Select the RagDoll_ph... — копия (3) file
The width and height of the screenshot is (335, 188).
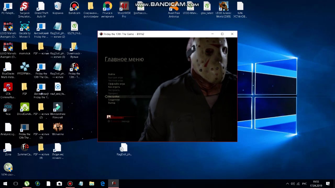58,50
